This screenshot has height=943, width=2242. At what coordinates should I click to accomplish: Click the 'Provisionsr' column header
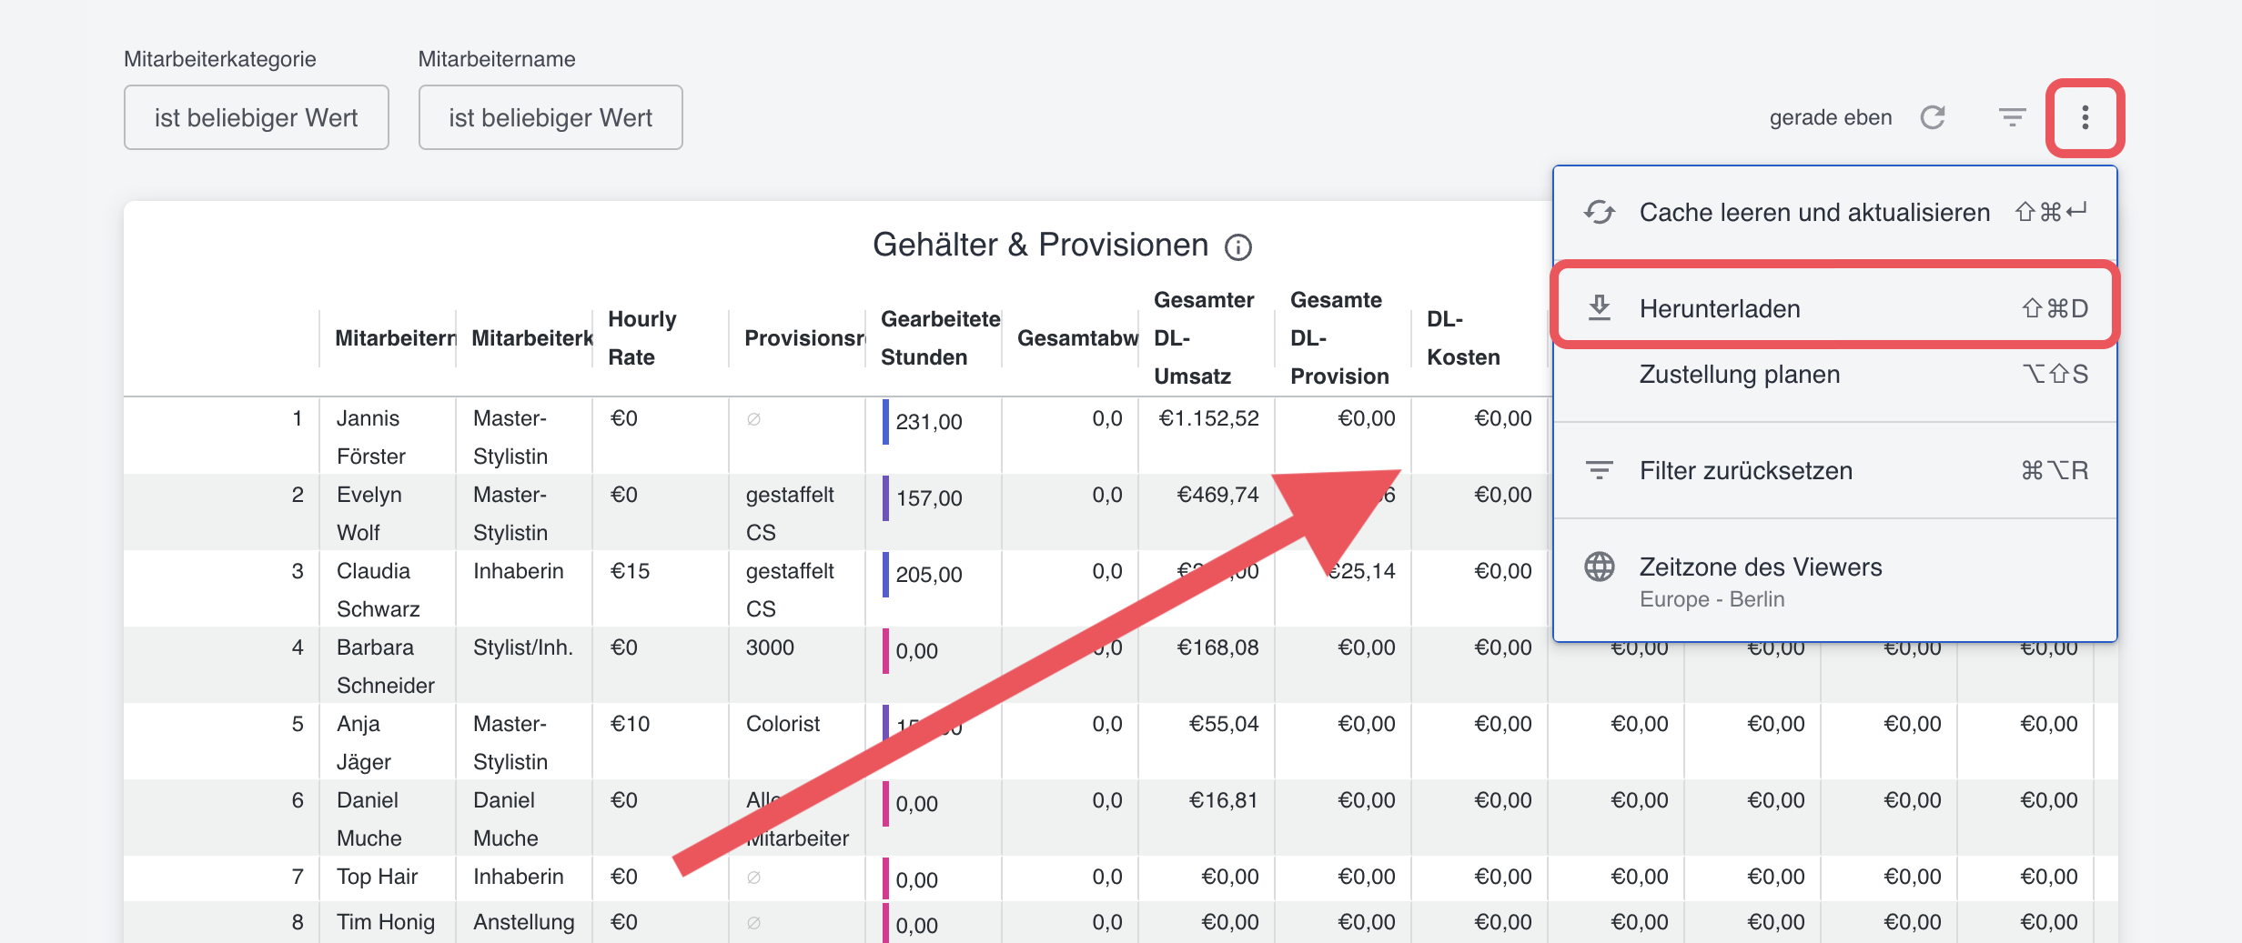(x=796, y=338)
